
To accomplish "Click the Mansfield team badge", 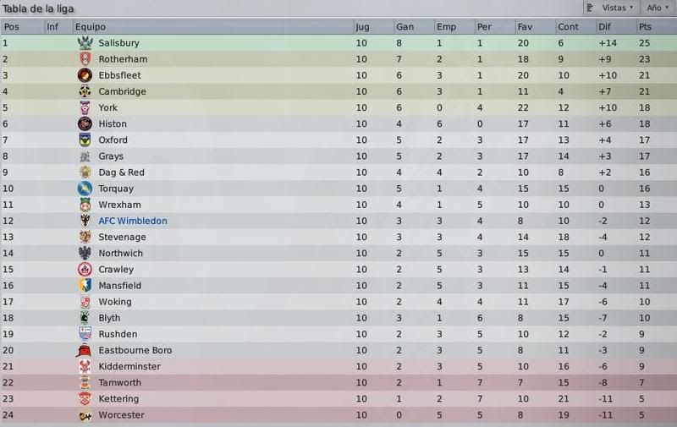I will (x=85, y=286).
